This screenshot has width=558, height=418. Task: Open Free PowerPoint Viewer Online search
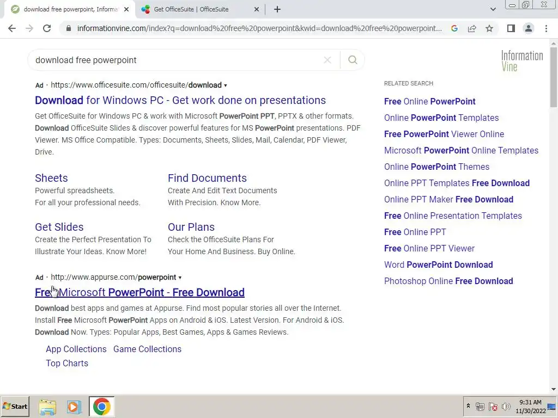444,134
